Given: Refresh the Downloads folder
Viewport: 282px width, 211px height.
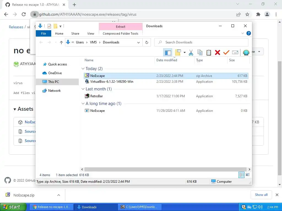Looking at the screenshot, I should [147, 43].
